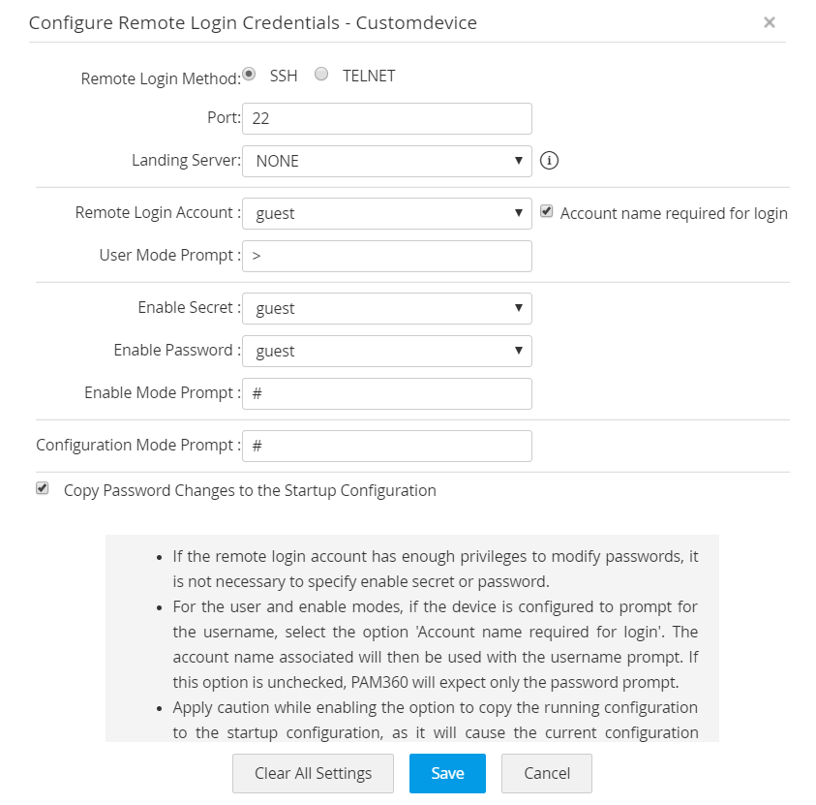Click the Landing Server info icon

[x=549, y=161]
